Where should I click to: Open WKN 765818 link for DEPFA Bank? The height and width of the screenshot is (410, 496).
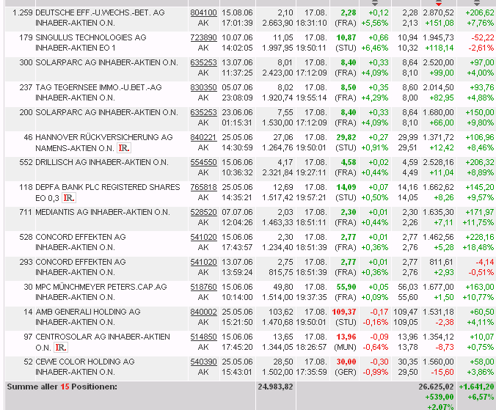click(x=203, y=188)
